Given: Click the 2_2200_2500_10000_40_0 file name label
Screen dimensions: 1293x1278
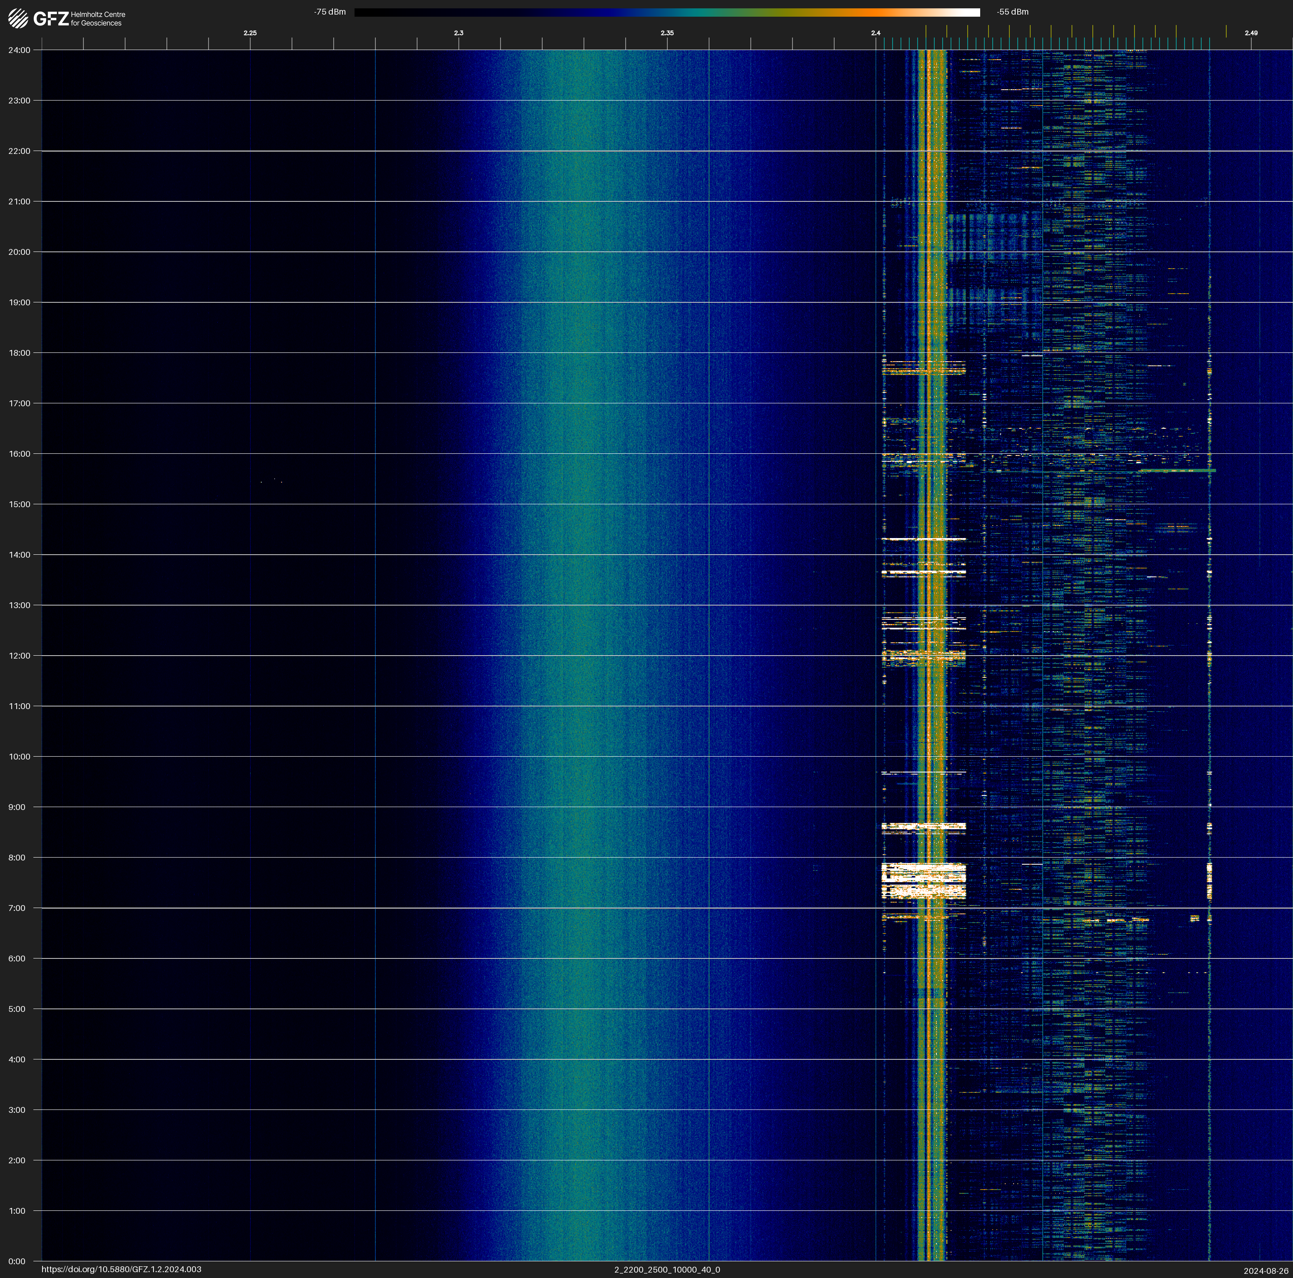Looking at the screenshot, I should pyautogui.click(x=667, y=1269).
